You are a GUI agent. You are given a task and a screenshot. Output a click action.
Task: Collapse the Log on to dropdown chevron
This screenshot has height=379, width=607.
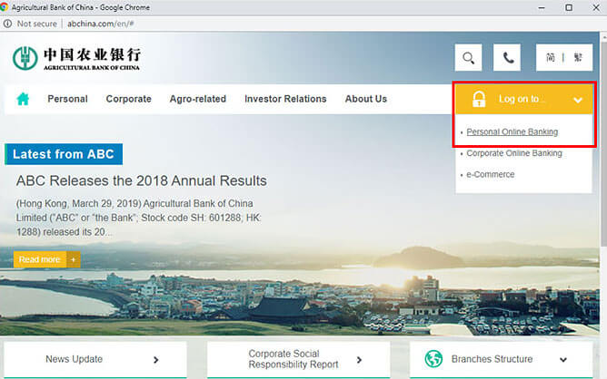click(x=578, y=100)
